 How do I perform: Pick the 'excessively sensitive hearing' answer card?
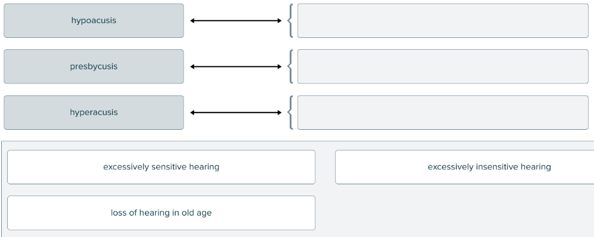tap(161, 167)
